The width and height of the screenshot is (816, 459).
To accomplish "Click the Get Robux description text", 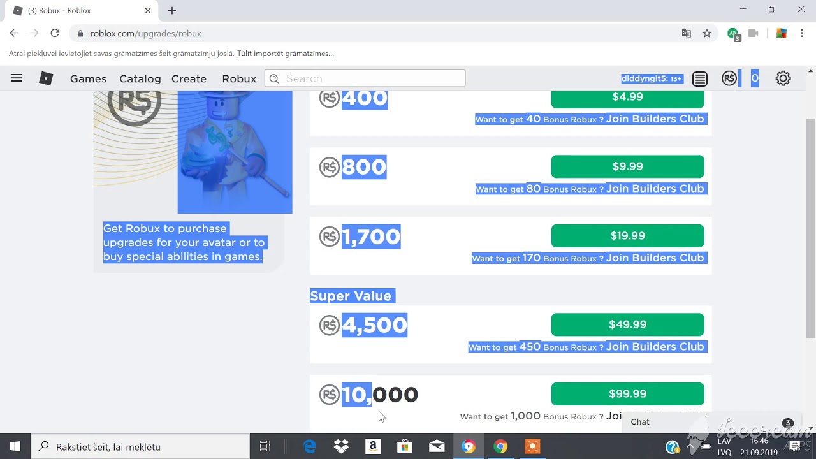I will (184, 242).
